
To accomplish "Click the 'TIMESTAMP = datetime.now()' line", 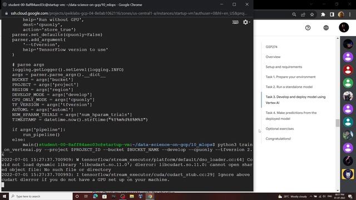I will tap(80, 120).
